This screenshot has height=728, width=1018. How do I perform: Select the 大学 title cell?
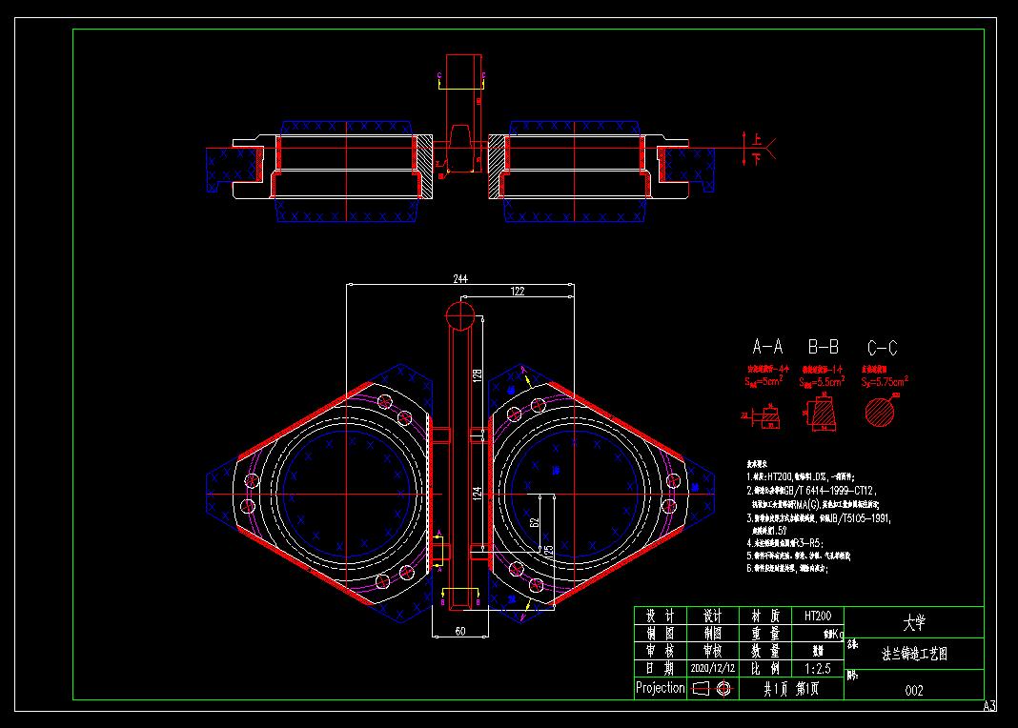pos(913,622)
